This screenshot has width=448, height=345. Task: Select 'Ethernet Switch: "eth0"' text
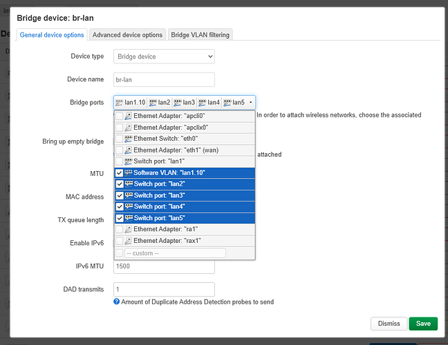coord(166,139)
